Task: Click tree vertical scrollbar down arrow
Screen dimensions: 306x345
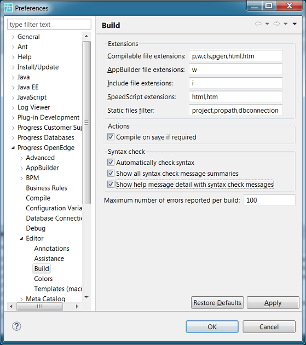Action: (x=86, y=297)
